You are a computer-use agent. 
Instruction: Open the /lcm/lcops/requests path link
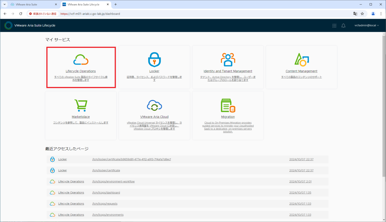click(105, 204)
